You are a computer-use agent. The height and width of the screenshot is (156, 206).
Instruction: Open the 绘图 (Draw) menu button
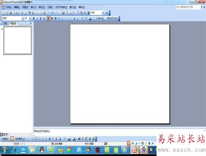(x=6, y=139)
